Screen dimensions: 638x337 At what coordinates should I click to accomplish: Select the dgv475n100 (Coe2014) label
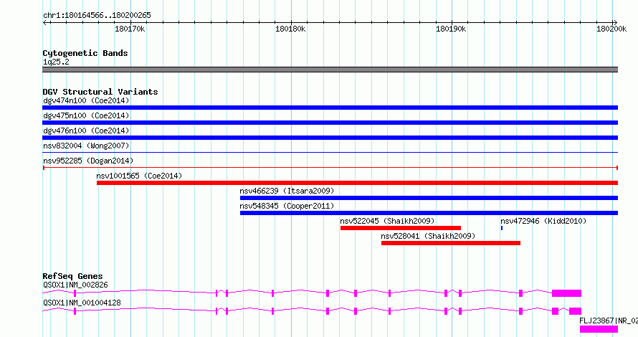pyautogui.click(x=86, y=115)
